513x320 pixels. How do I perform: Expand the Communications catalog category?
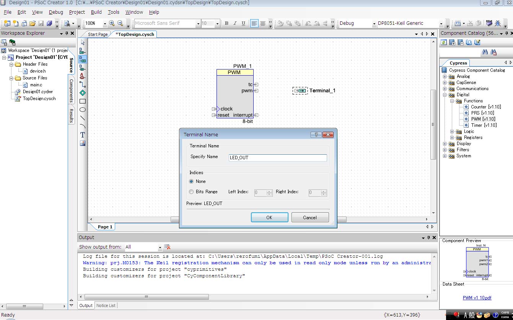tap(445, 89)
